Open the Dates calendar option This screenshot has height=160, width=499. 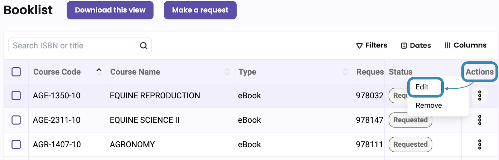coord(416,45)
